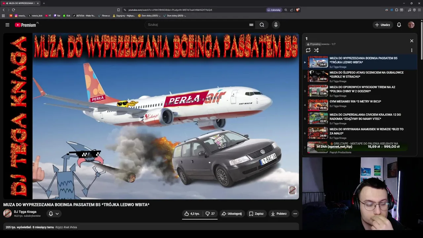
Task: Open new browser tab
Action: [x=44, y=3]
